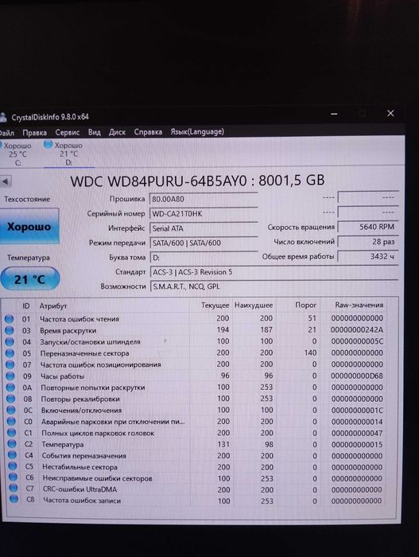Click the Наихудшее column header
The image size is (419, 557).
(x=254, y=305)
